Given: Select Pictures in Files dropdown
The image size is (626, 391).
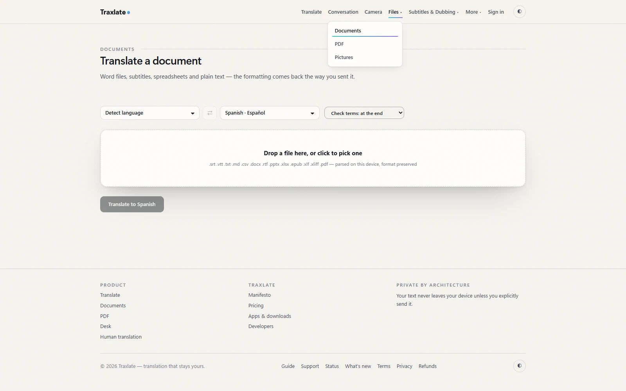Looking at the screenshot, I should tap(365, 57).
